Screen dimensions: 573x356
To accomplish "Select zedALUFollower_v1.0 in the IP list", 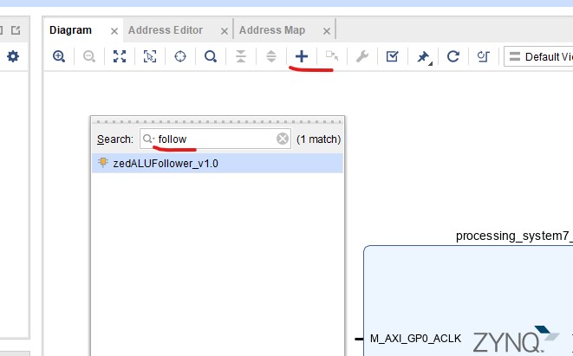I will [x=165, y=163].
